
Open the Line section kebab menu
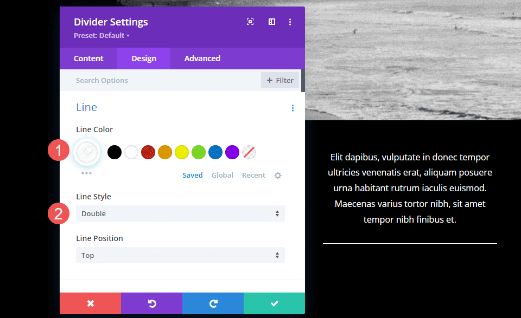click(x=293, y=108)
